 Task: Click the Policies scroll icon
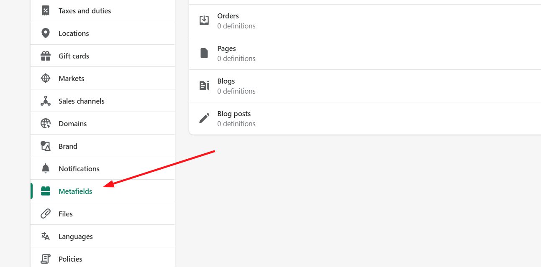pyautogui.click(x=46, y=259)
